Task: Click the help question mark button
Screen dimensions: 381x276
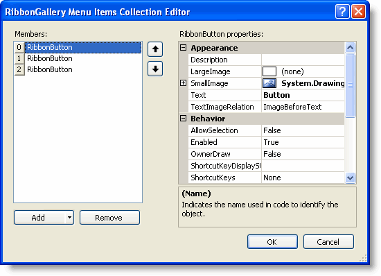Action: pyautogui.click(x=342, y=11)
